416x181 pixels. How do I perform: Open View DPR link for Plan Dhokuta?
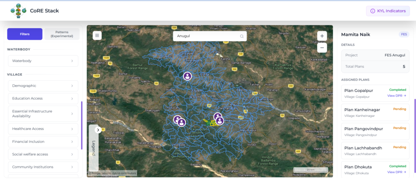coord(396,172)
